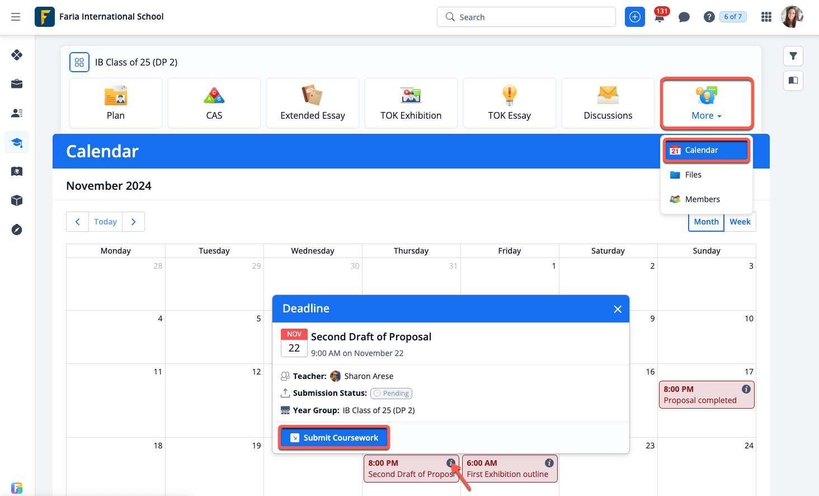
Task: Go to next month using right chevron
Action: point(133,222)
